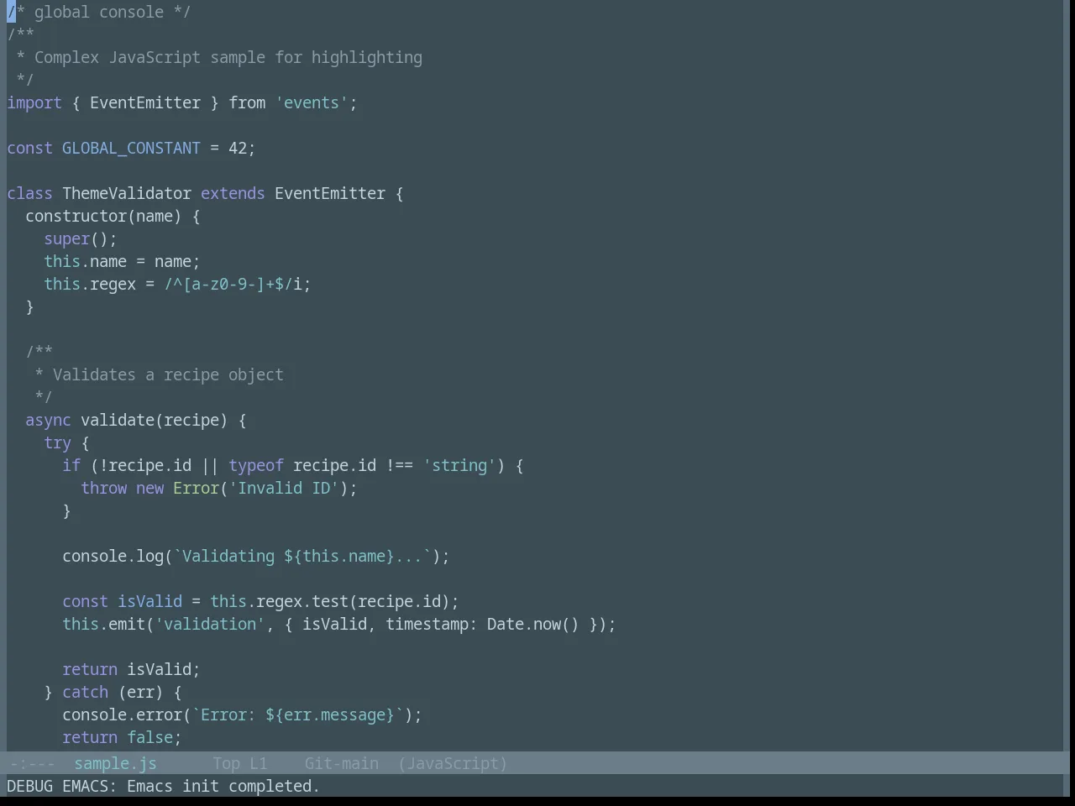The image size is (1075, 806).
Task: Click the regex literal /^[a-z0-9-]+$/i
Action: click(233, 284)
